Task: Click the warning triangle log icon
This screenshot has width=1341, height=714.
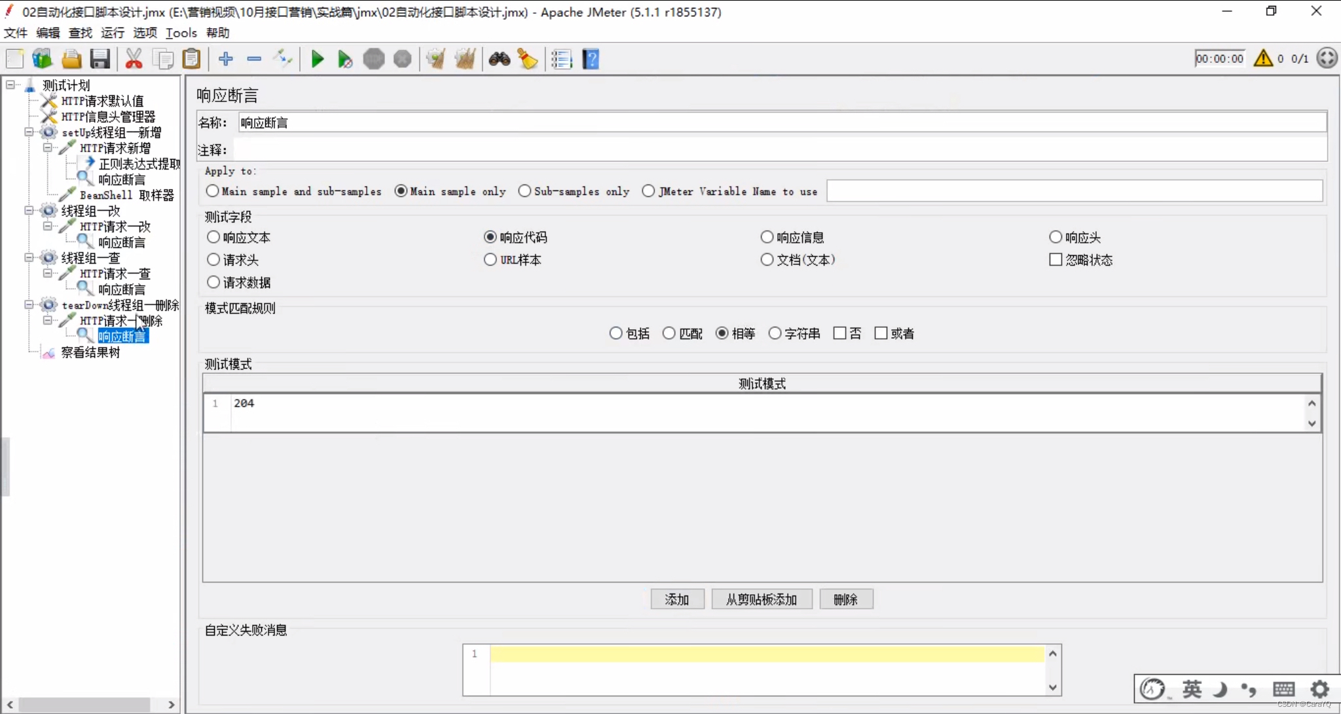Action: coord(1263,58)
